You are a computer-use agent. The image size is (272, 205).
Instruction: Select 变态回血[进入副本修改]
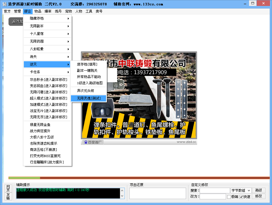pos(47,86)
